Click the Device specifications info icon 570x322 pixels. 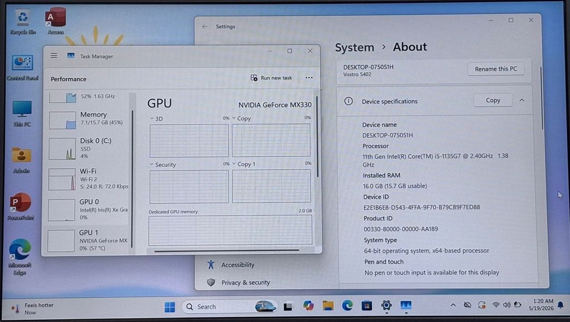tap(348, 101)
